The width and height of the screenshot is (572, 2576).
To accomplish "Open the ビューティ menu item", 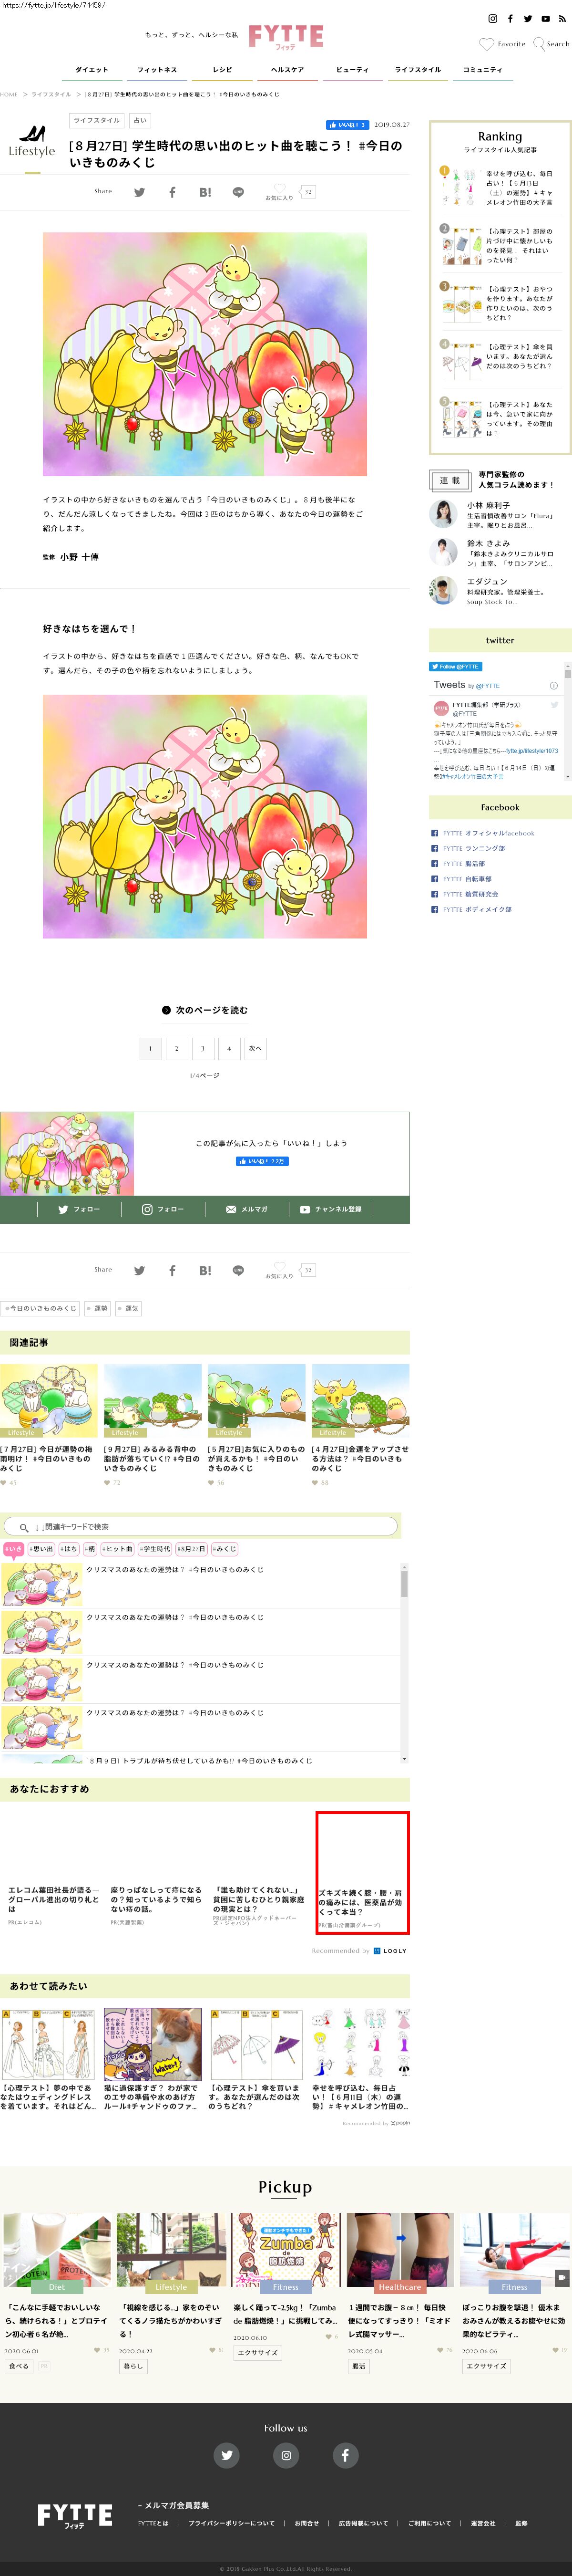I will click(x=351, y=70).
